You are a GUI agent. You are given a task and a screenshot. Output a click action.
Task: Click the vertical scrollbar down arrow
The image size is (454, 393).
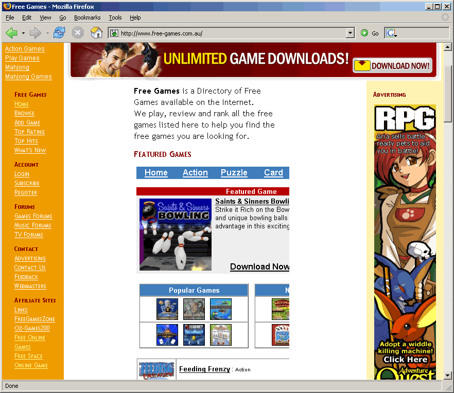[x=447, y=375]
